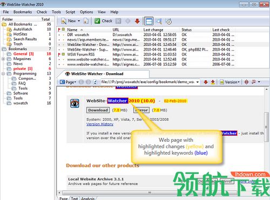This screenshot has width=270, height=200.
Task: Open the File menu
Action: click(6, 12)
